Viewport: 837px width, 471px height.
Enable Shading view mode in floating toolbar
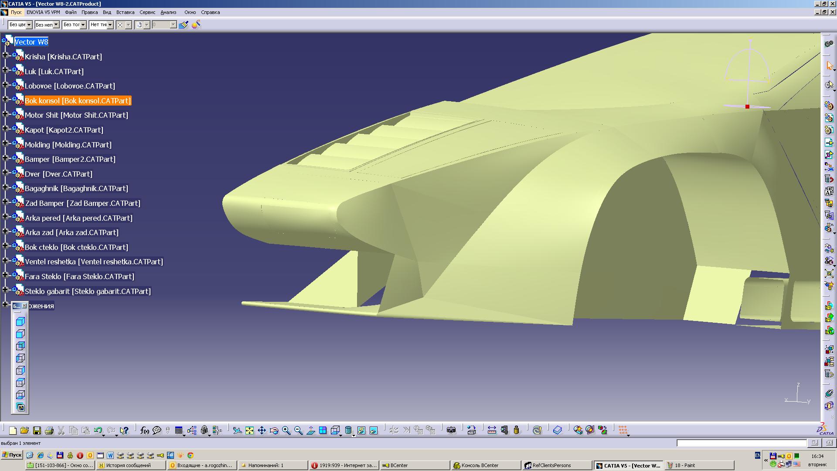tap(20, 322)
